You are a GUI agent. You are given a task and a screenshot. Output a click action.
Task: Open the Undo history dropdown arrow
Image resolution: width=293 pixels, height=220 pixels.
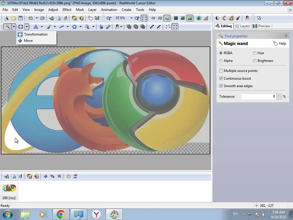[37, 18]
